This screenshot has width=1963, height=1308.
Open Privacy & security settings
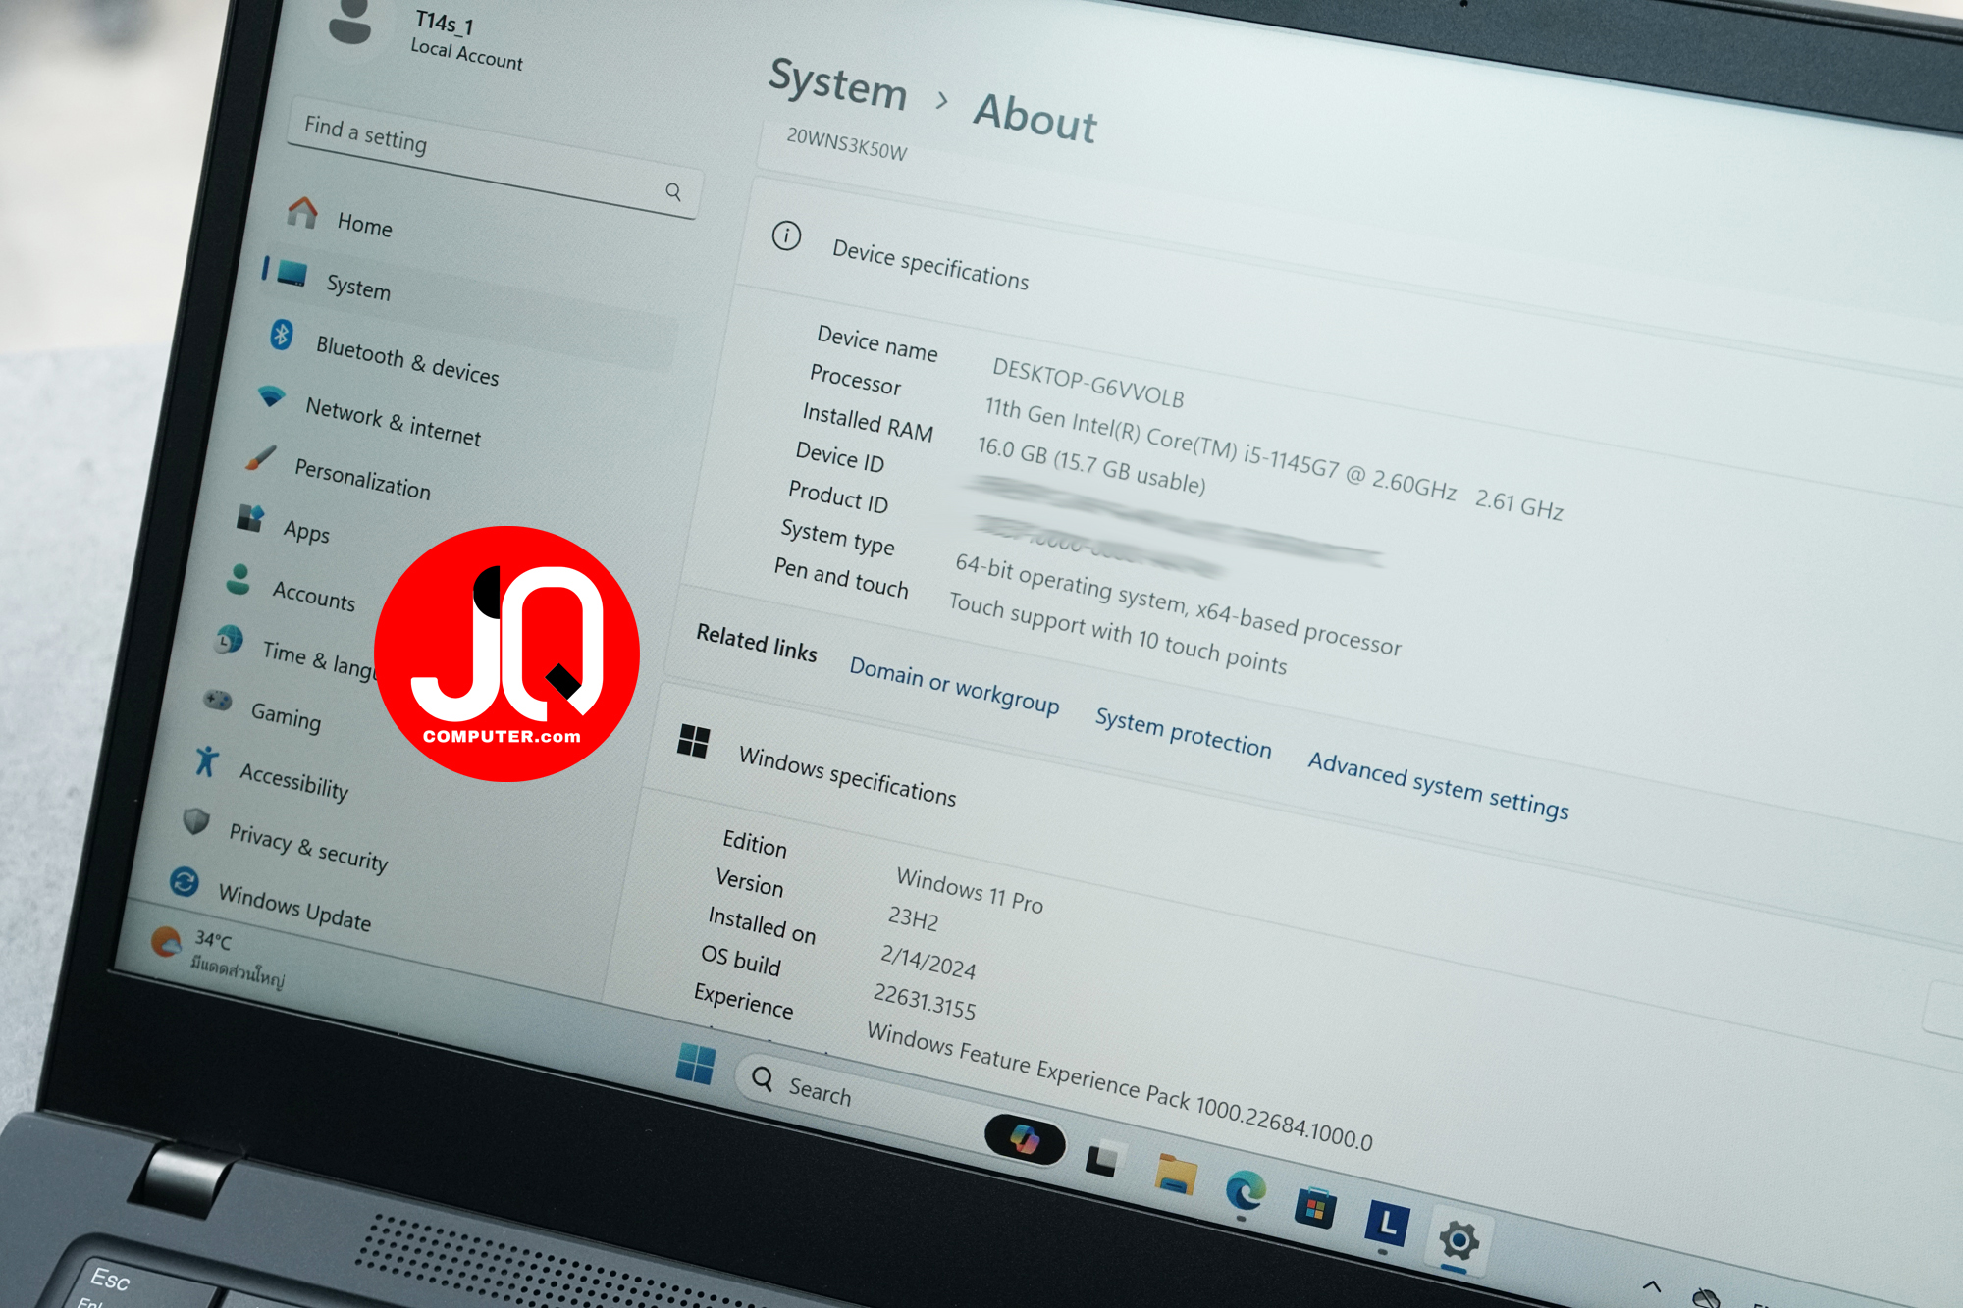308,846
